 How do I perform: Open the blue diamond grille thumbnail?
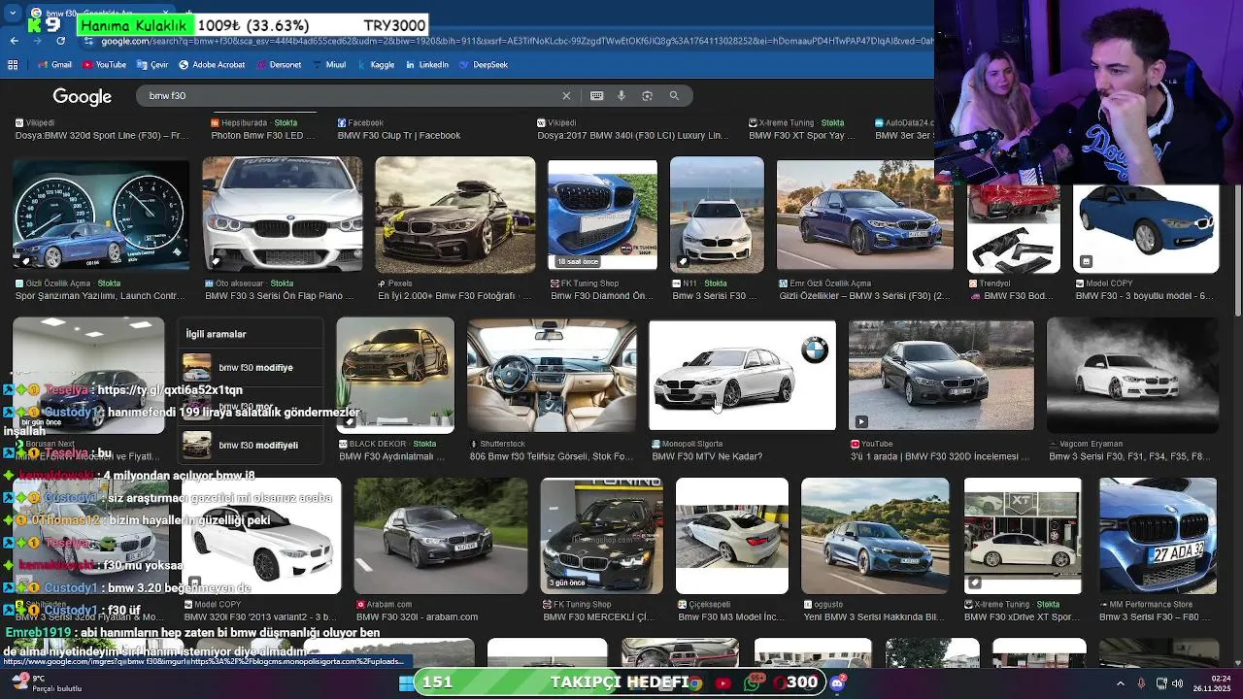[602, 215]
